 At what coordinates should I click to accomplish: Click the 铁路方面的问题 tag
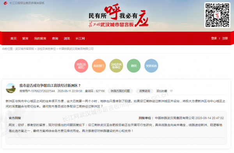120,91
